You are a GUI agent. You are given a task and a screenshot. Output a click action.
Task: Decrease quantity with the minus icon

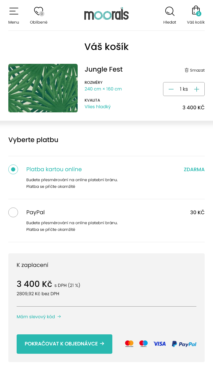click(x=171, y=89)
